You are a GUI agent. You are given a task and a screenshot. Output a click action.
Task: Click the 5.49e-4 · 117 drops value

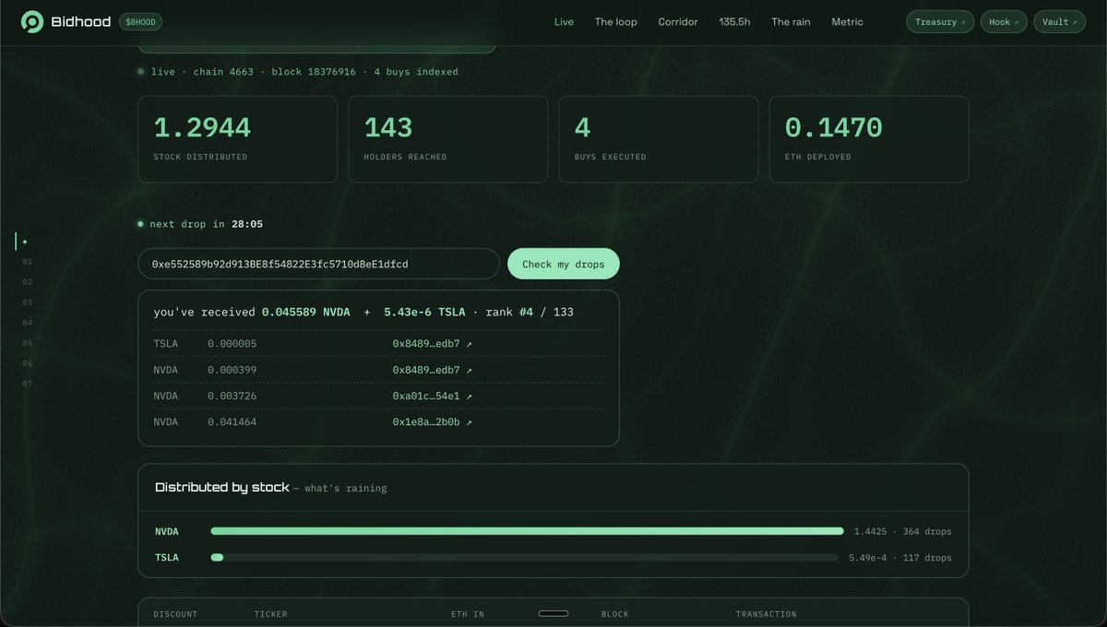(x=899, y=557)
